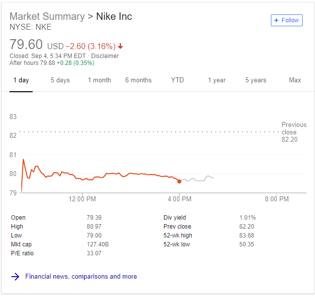315x296 pixels.
Task: Choose the Max chart range
Action: 295,80
